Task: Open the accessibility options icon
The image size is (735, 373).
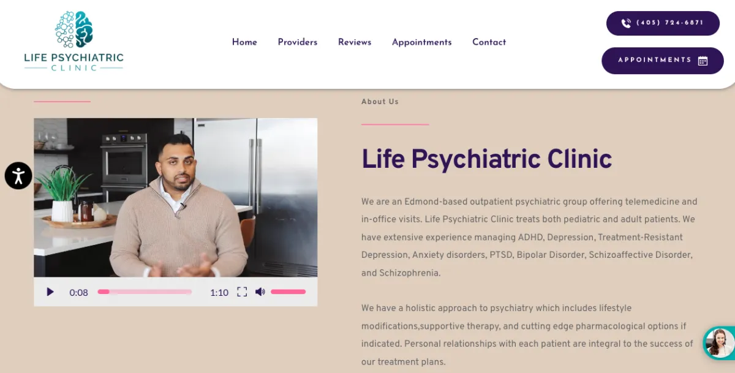Action: pos(18,176)
